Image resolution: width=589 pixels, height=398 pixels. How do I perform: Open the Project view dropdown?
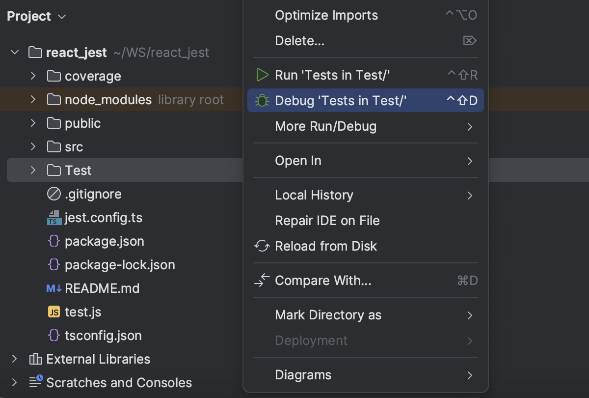coord(62,16)
